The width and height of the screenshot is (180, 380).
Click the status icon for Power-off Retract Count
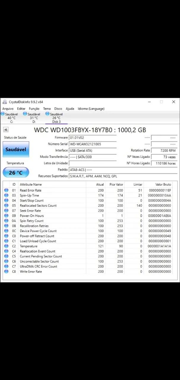pos(6,236)
